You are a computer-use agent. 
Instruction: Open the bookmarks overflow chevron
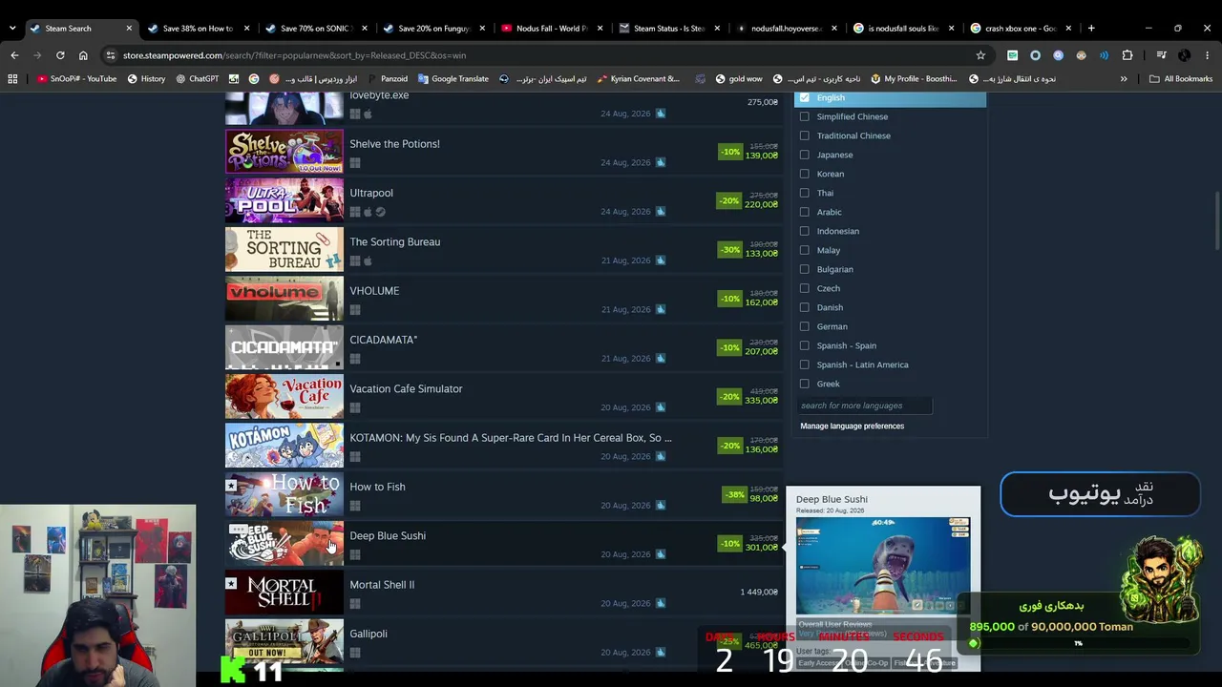point(1124,78)
